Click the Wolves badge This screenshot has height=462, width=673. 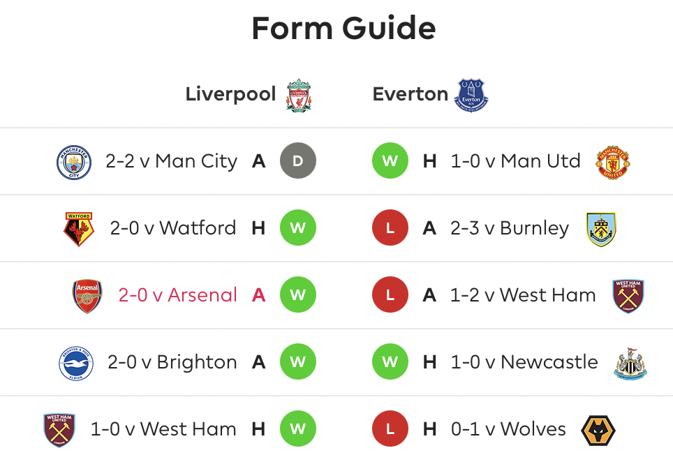(x=598, y=431)
